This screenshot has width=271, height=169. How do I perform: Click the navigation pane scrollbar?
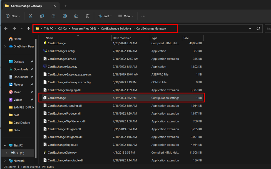[36, 98]
